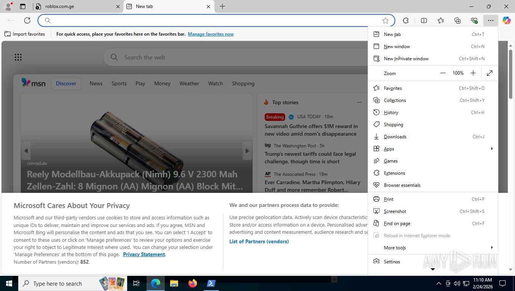Click Manage favorites now link
This screenshot has width=515, height=291.
(x=211, y=34)
